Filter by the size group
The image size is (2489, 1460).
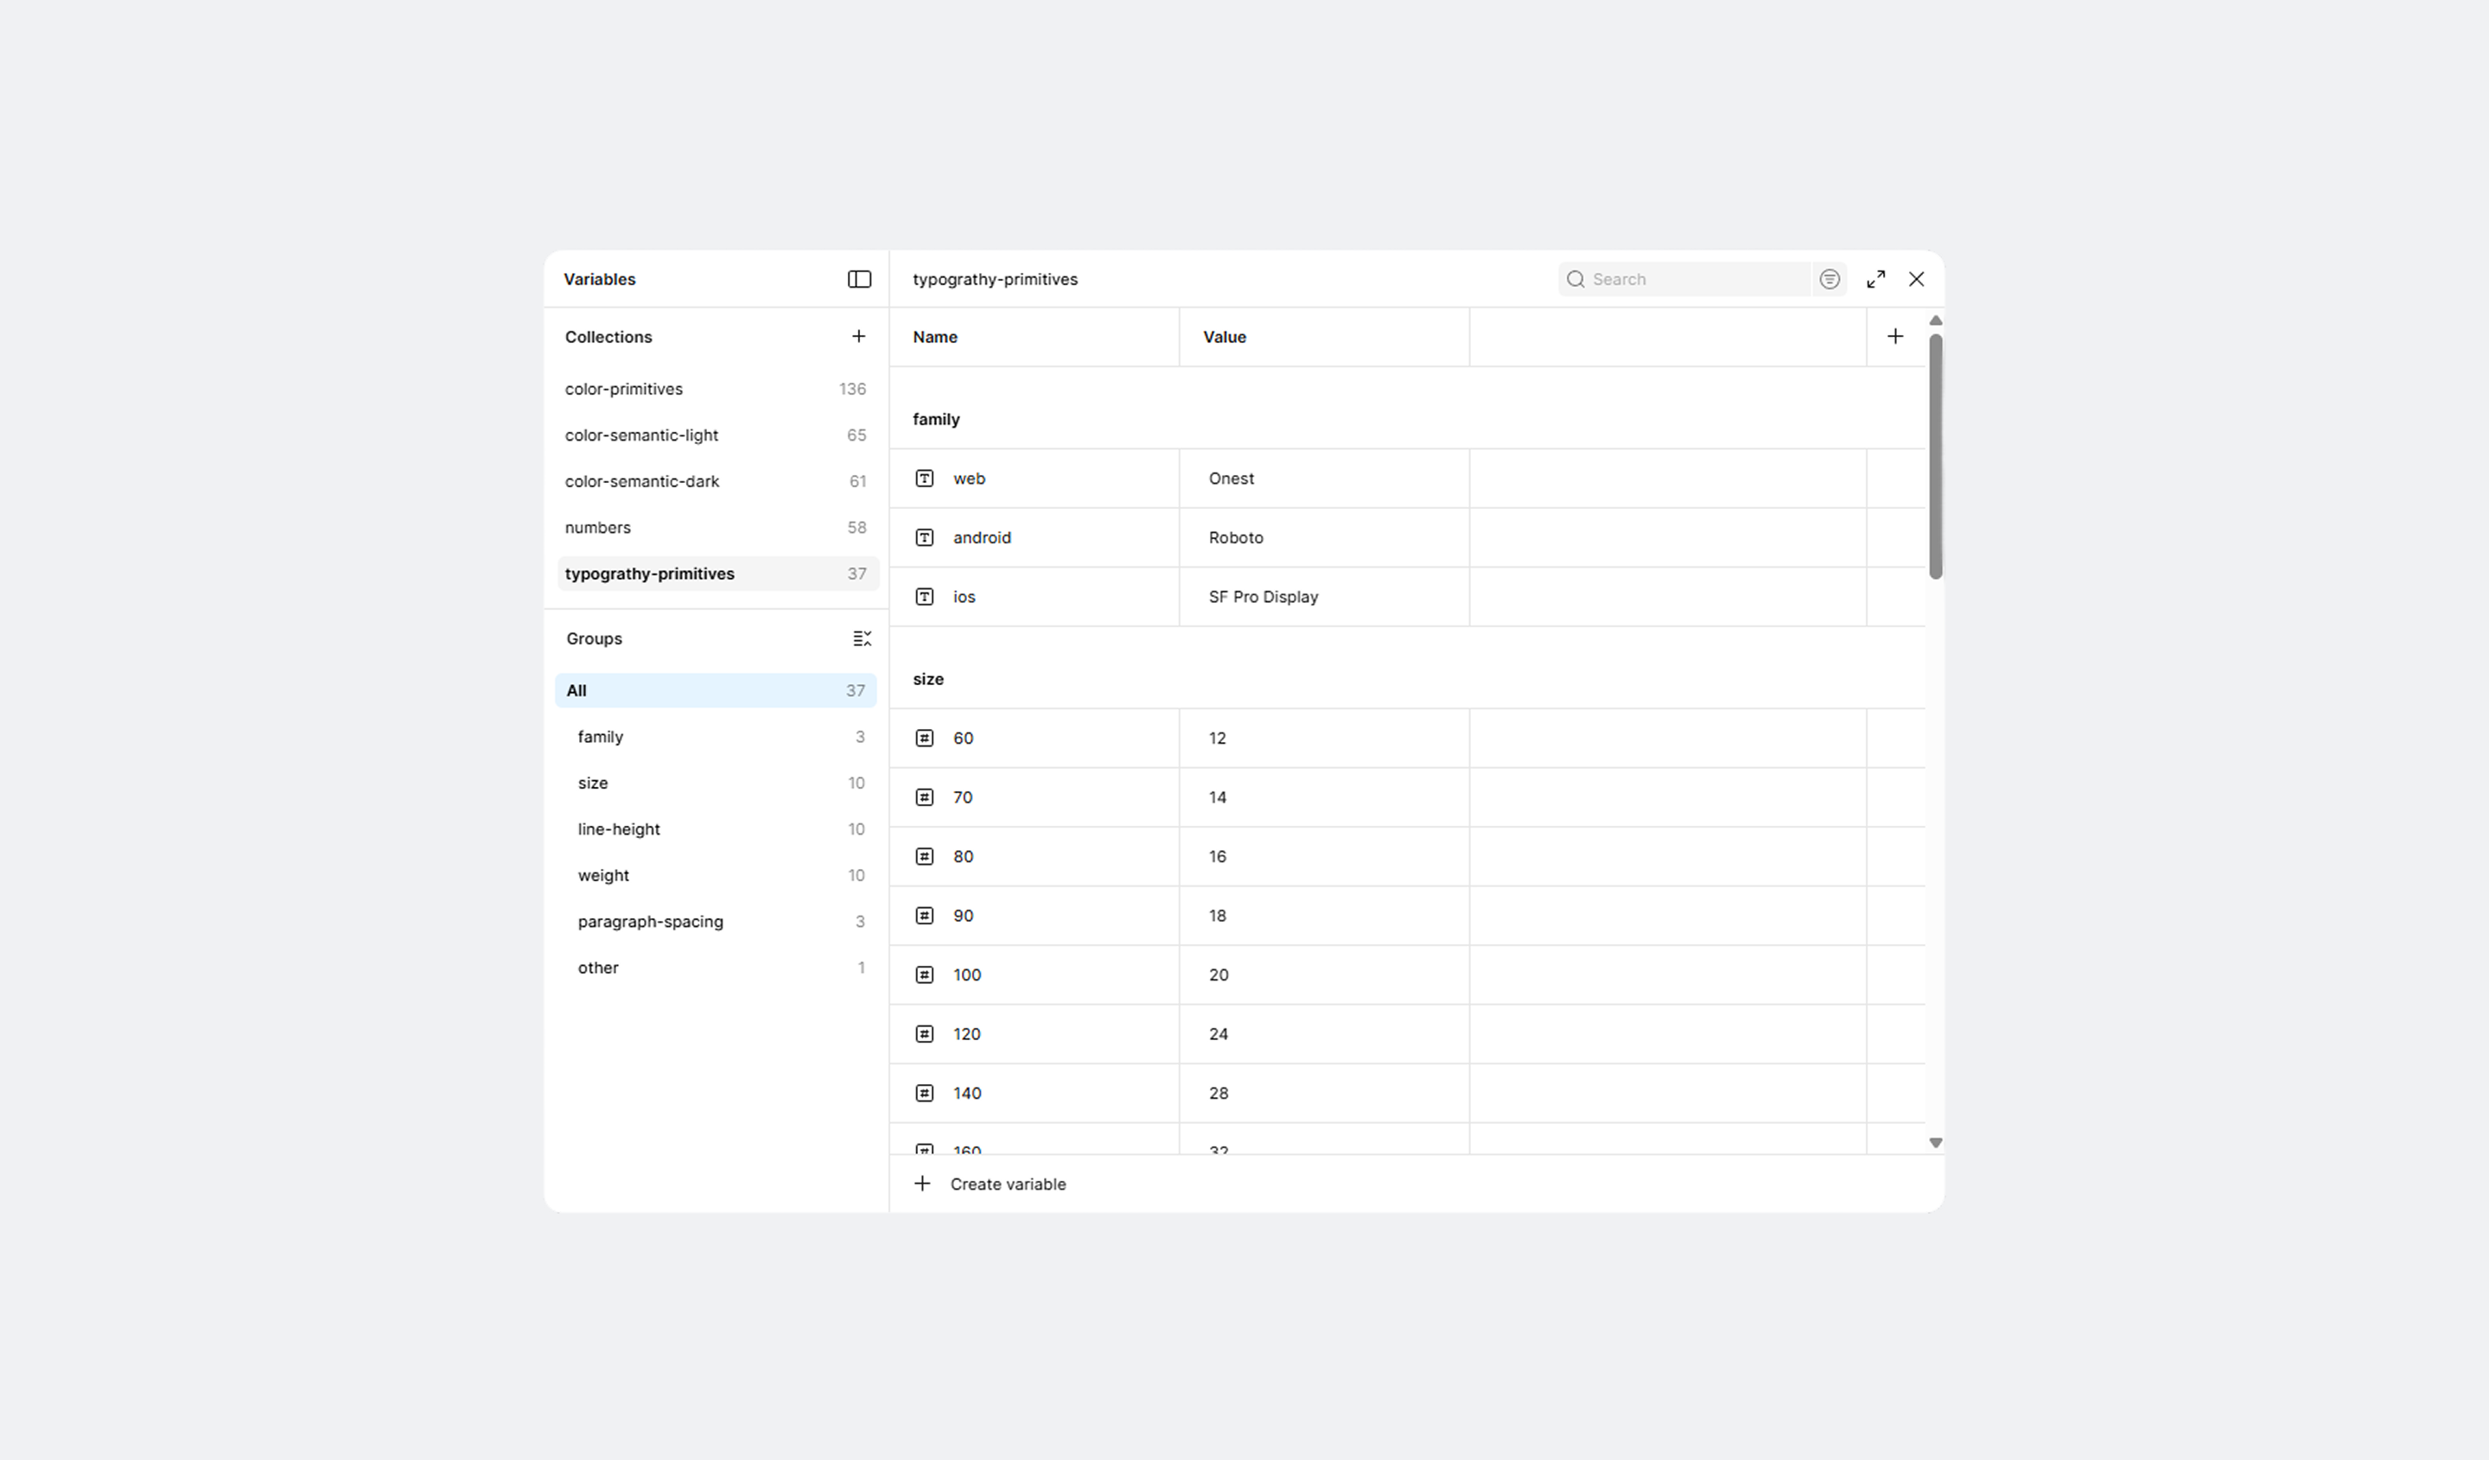point(716,784)
